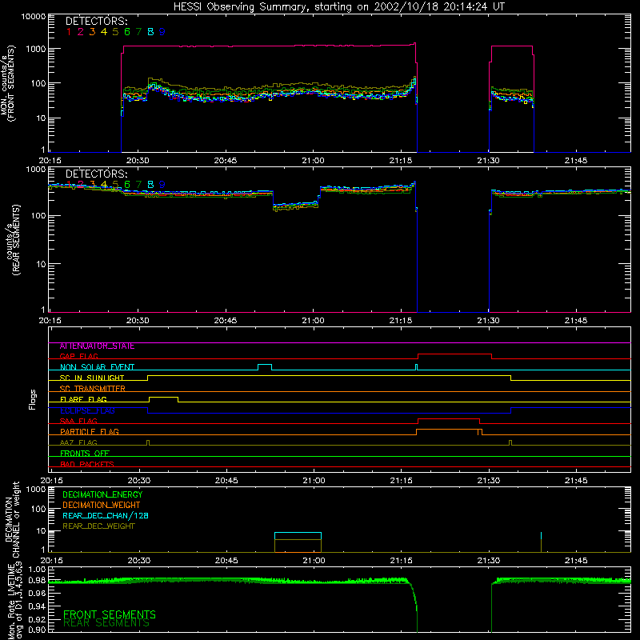Click the cyan rectangle in the decimation plot

coord(298,536)
